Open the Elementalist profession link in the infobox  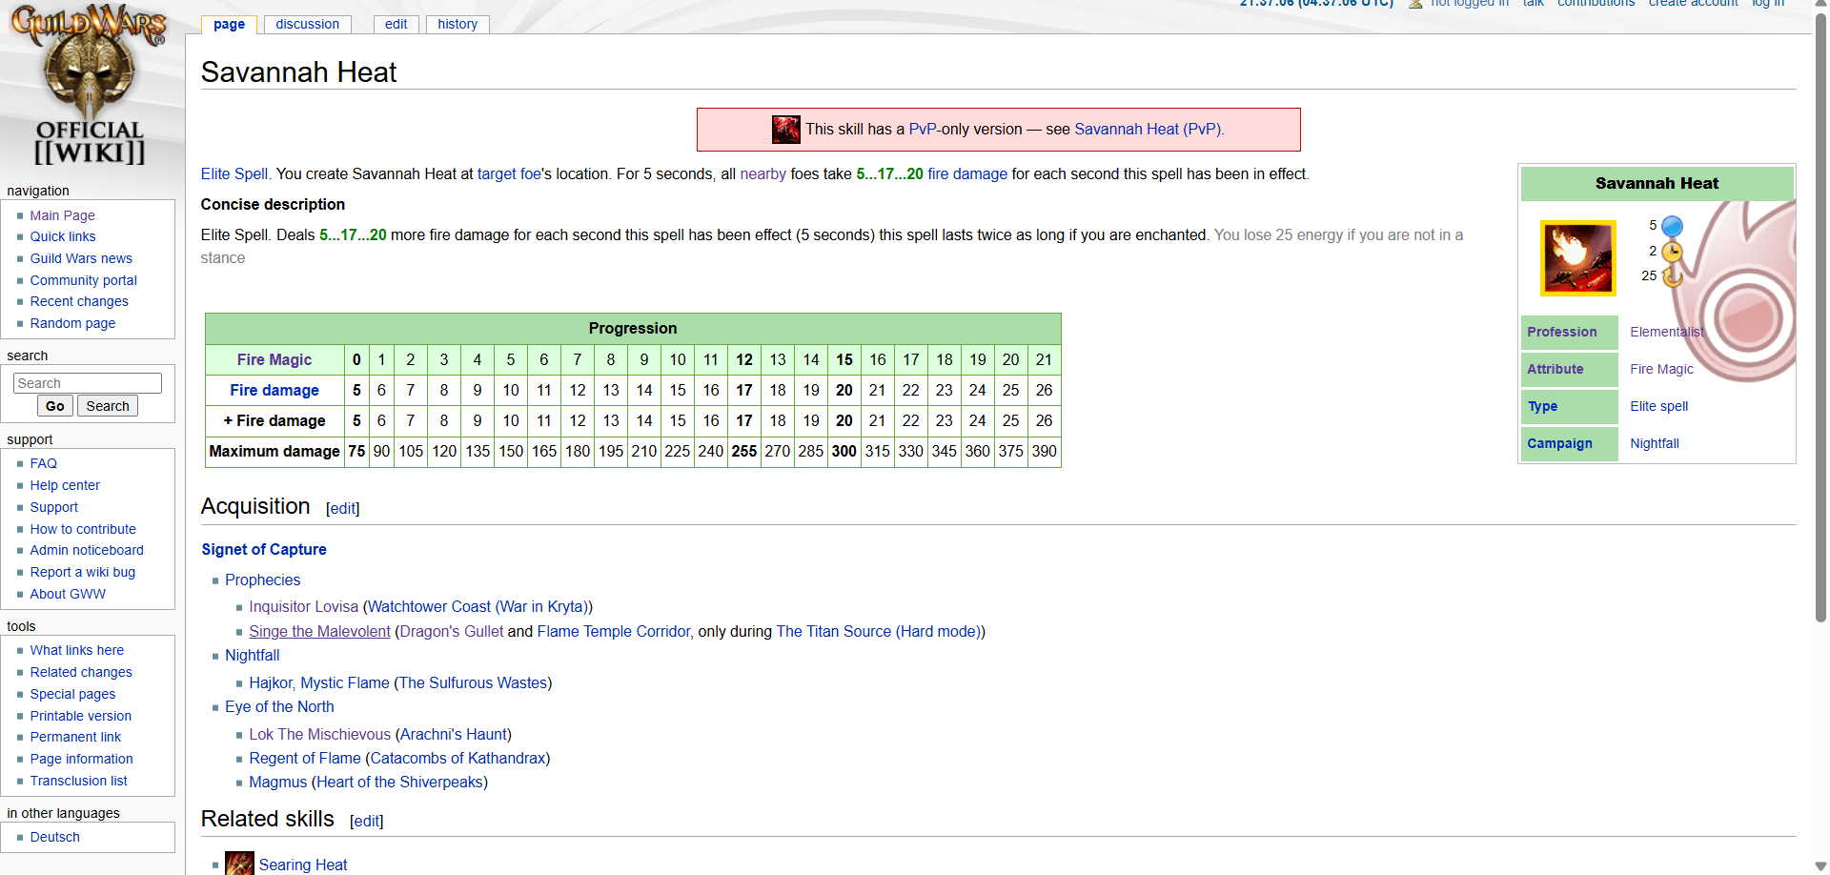click(1667, 332)
